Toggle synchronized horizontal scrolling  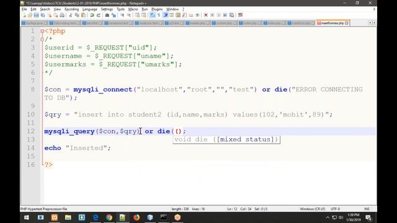click(143, 15)
